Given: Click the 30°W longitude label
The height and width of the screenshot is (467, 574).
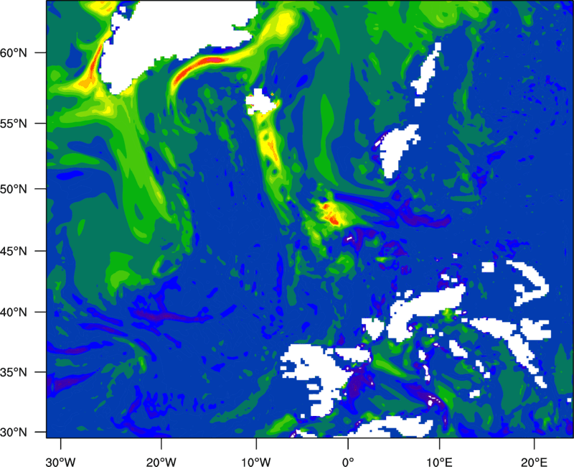Looking at the screenshot, I should pos(61,461).
